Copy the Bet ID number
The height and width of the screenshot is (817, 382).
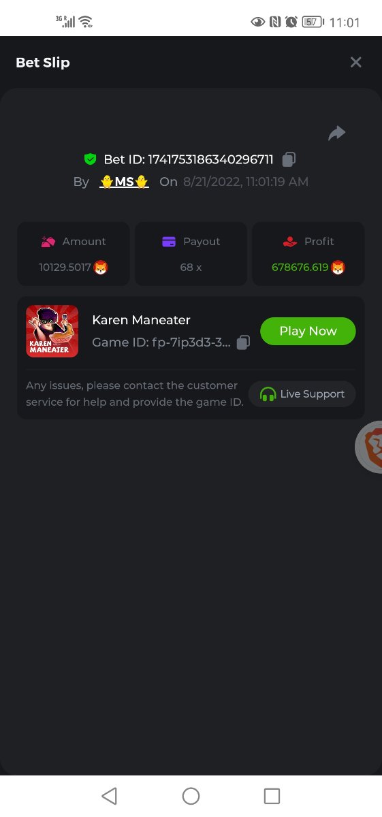pyautogui.click(x=289, y=159)
